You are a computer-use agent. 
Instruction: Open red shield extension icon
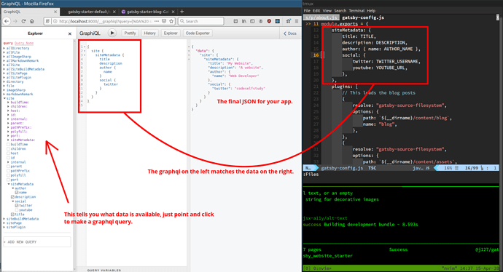pyautogui.click(x=269, y=21)
